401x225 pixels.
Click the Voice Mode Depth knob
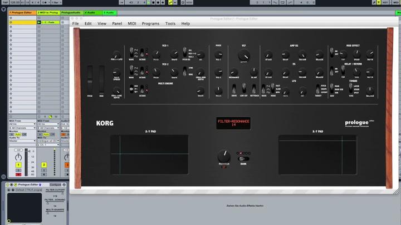[x=116, y=91]
